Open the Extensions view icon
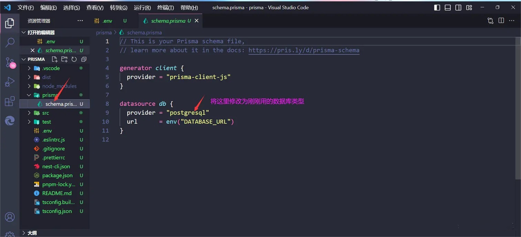The image size is (521, 237). [x=10, y=101]
